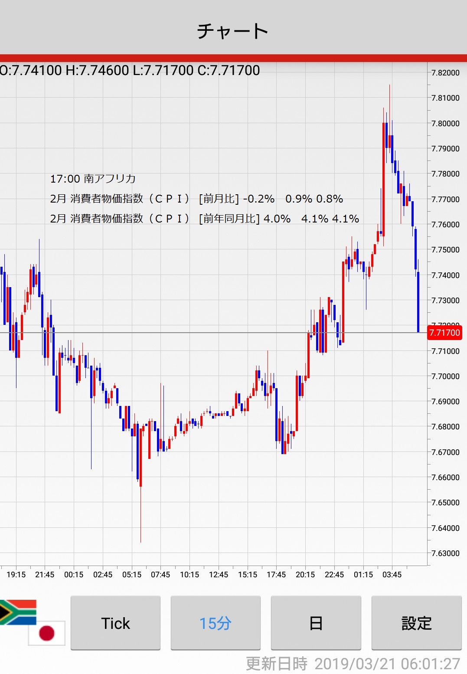
Task: Switch to the 日 daily chart
Action: coord(316,623)
